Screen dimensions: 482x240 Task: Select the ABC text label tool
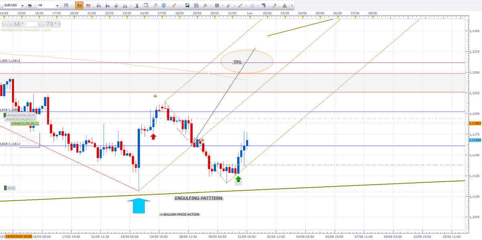[264, 5]
